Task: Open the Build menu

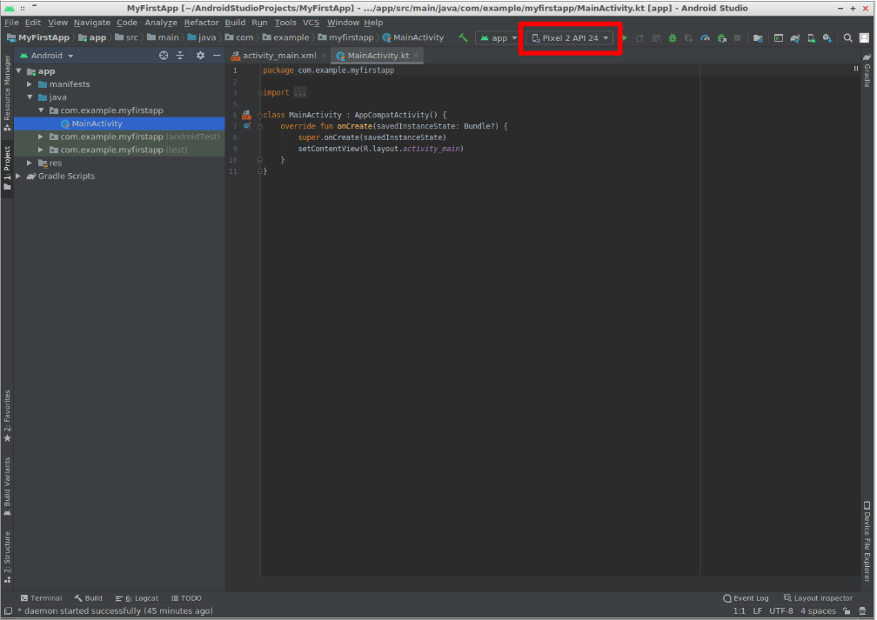Action: (x=235, y=23)
